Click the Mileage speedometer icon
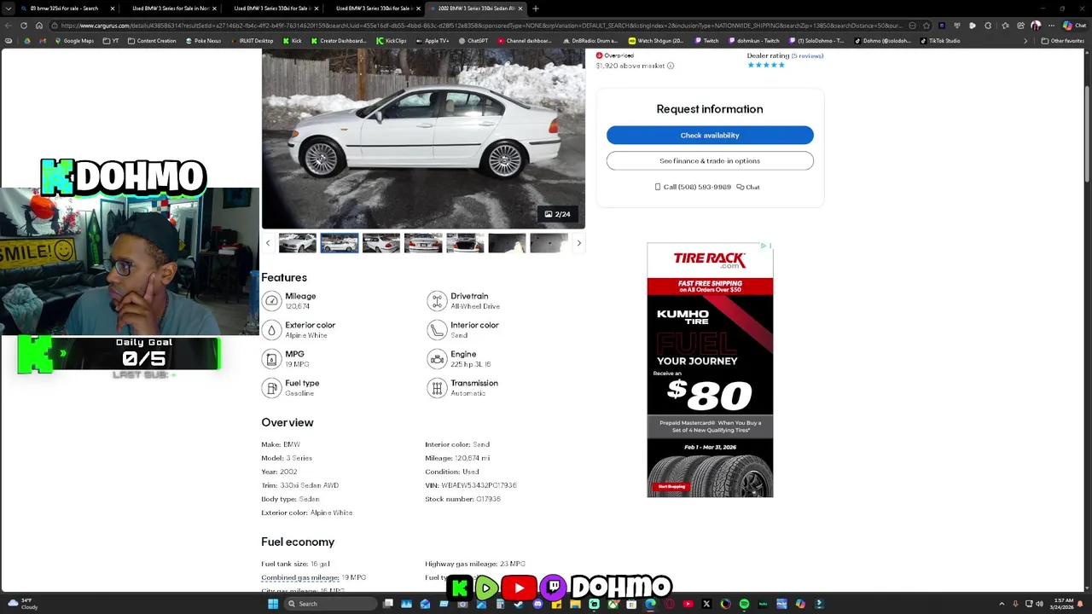 pyautogui.click(x=271, y=300)
